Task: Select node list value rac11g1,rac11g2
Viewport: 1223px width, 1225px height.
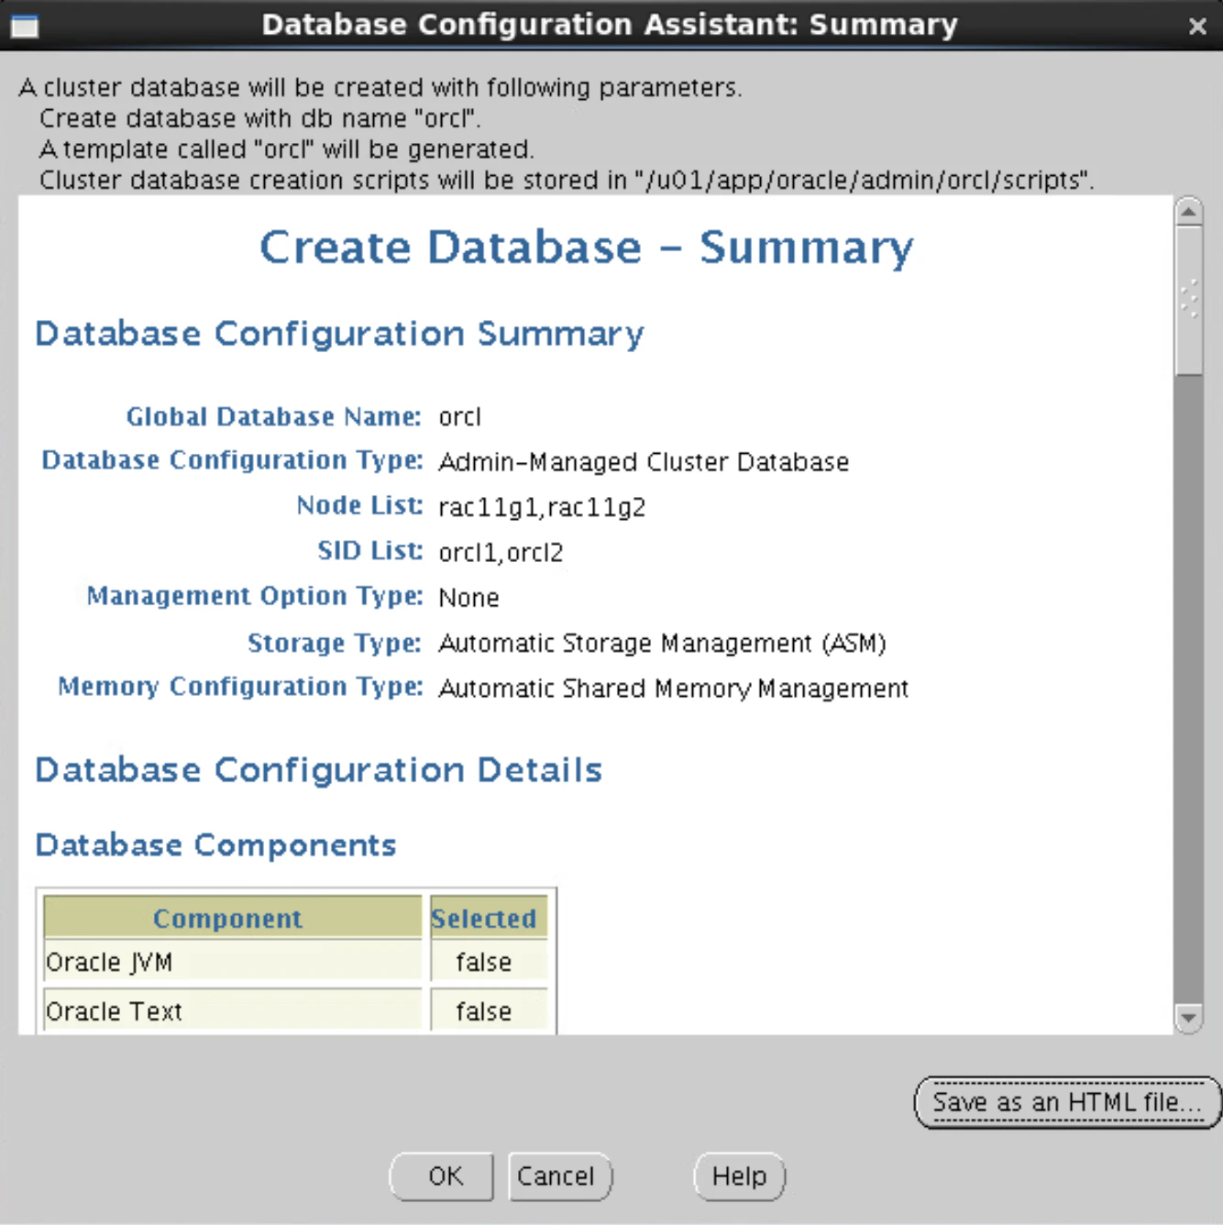Action: pyautogui.click(x=542, y=507)
